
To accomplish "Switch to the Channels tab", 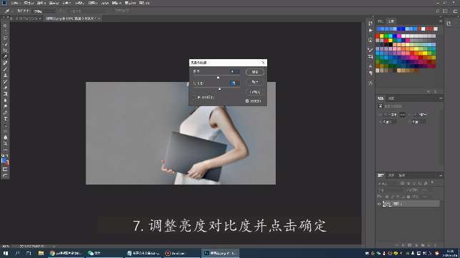I will tap(391, 175).
